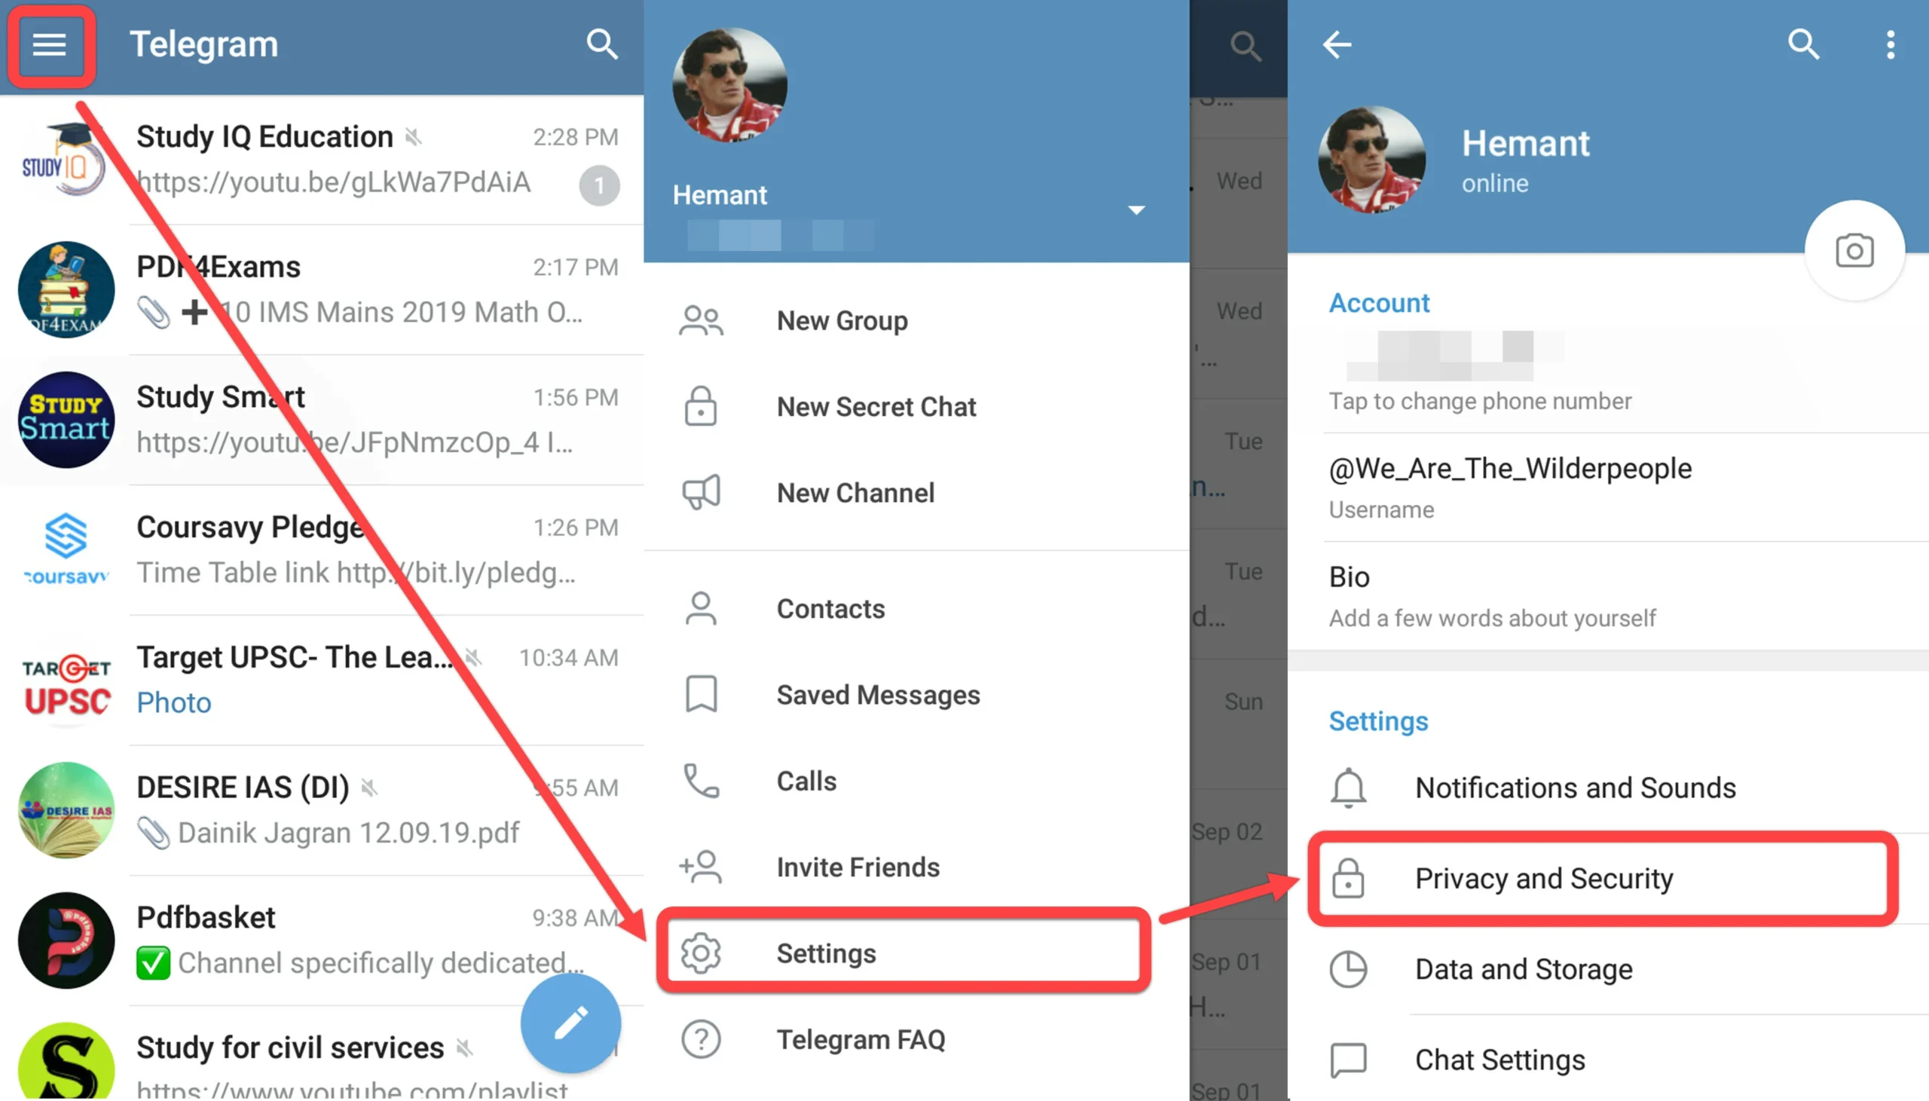The height and width of the screenshot is (1101, 1929).
Task: Open the Settings gear icon
Action: pyautogui.click(x=699, y=953)
